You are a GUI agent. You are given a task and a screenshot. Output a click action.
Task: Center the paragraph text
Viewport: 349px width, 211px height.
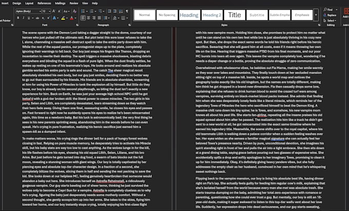89,18
